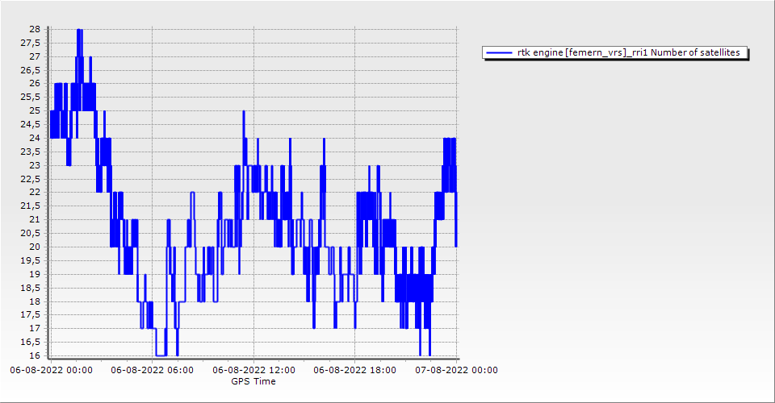Screen dimensions: 775x403
Task: Click the 25,5 tick label on the y-axis
Action: 31,97
